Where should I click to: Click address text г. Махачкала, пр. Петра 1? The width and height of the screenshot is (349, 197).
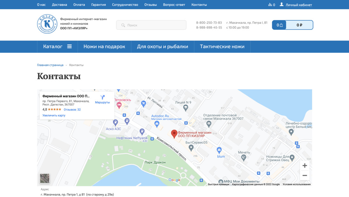(77, 194)
